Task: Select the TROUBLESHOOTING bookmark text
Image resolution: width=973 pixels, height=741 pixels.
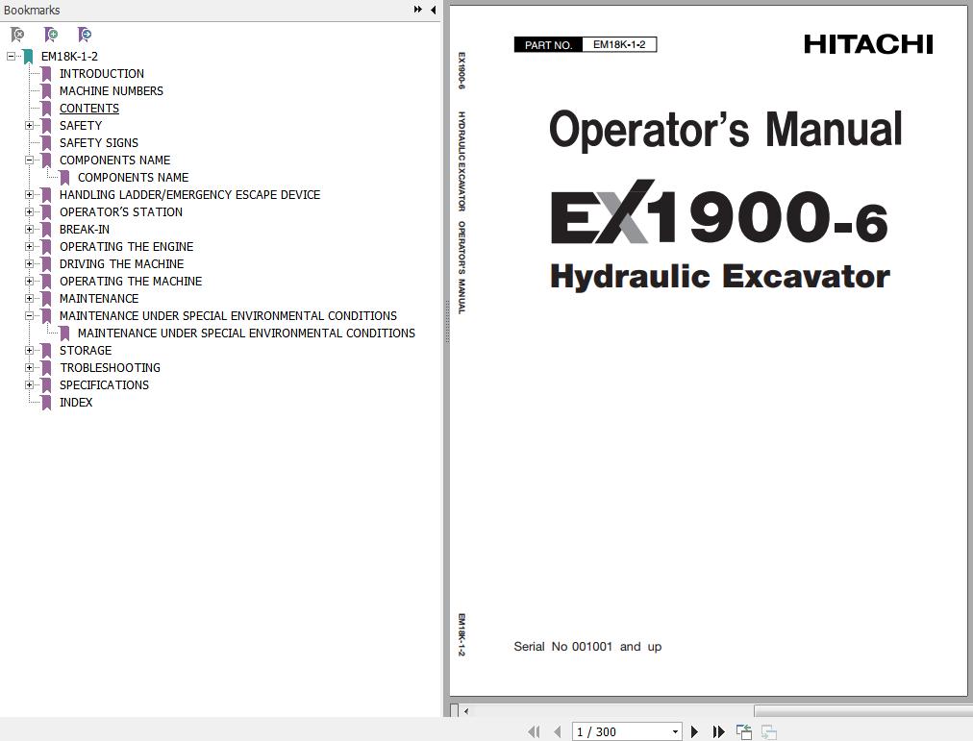Action: click(110, 368)
